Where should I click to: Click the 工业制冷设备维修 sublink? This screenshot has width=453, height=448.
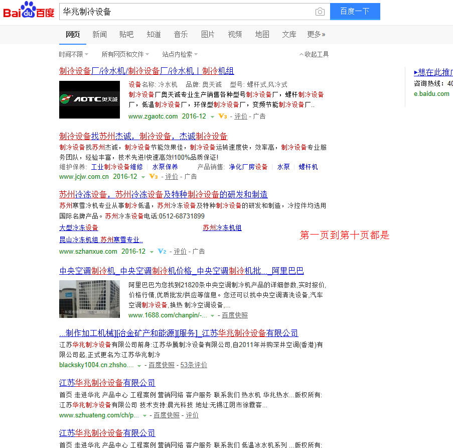point(117,167)
